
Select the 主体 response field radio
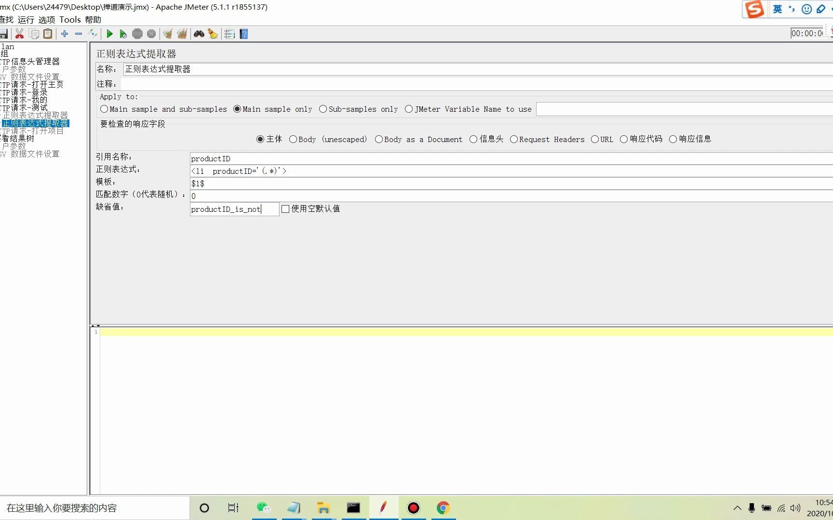coord(269,139)
